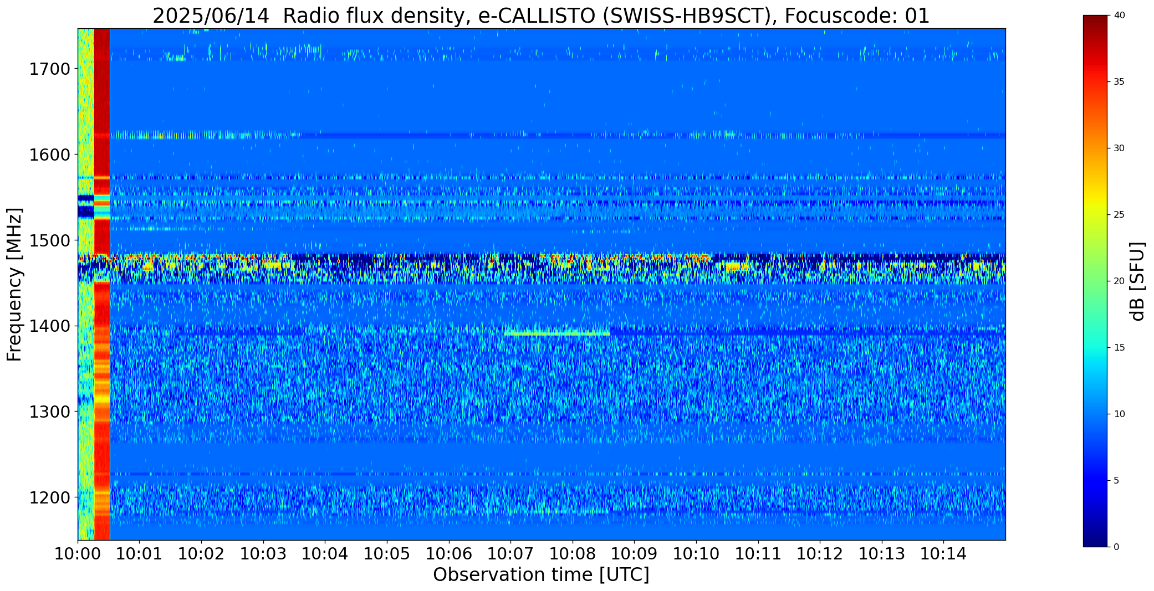1154x591 pixels.
Task: Click the 10:07 time tick label
Action: (x=510, y=554)
